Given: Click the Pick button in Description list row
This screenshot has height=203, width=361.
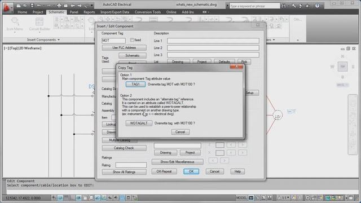Looking at the screenshot, I should tap(244, 61).
